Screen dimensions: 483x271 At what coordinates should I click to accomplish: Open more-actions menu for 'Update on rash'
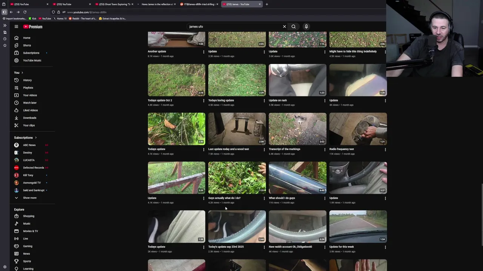pyautogui.click(x=325, y=100)
